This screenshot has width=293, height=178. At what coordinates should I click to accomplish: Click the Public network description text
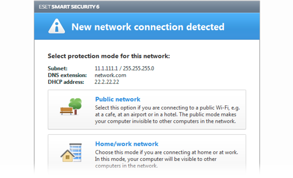[167, 114]
